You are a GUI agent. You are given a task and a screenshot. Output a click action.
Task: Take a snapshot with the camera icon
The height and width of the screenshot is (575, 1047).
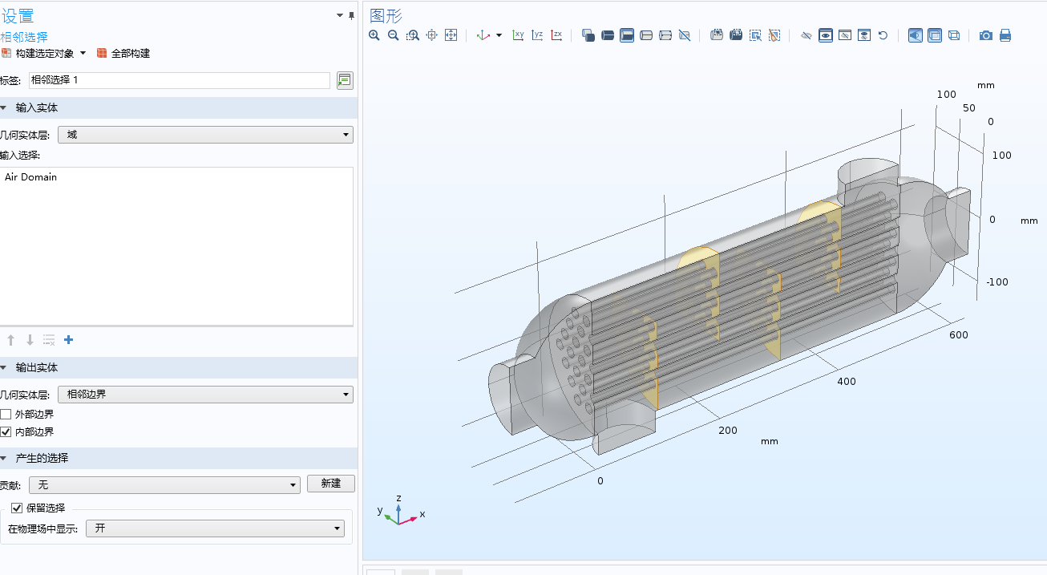(x=986, y=35)
